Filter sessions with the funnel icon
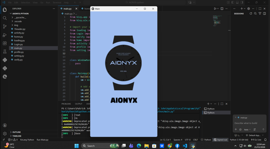Screen dimensions: 270x149 pyautogui.click(x=260, y=14)
